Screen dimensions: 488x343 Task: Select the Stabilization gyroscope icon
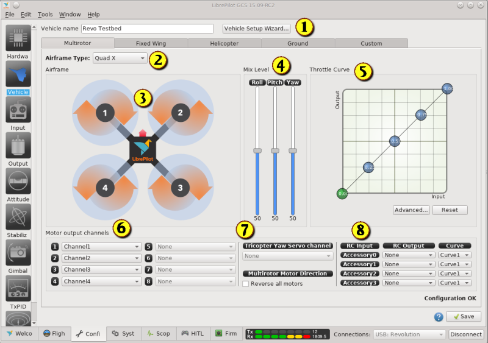18,217
